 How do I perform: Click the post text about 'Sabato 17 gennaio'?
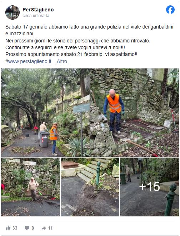tap(89, 30)
